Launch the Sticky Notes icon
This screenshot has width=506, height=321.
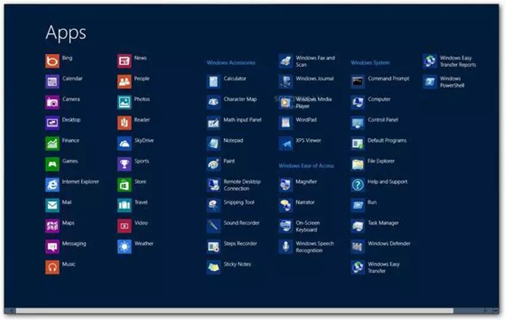coord(214,267)
